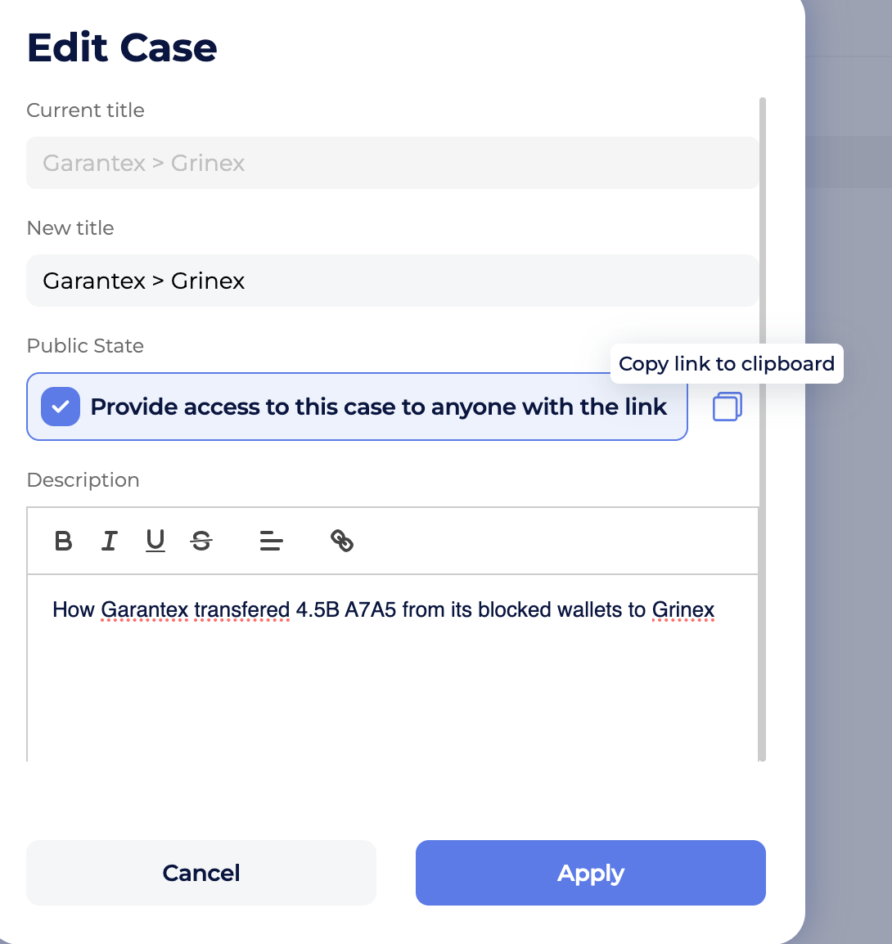Cancel editing the case

point(200,873)
